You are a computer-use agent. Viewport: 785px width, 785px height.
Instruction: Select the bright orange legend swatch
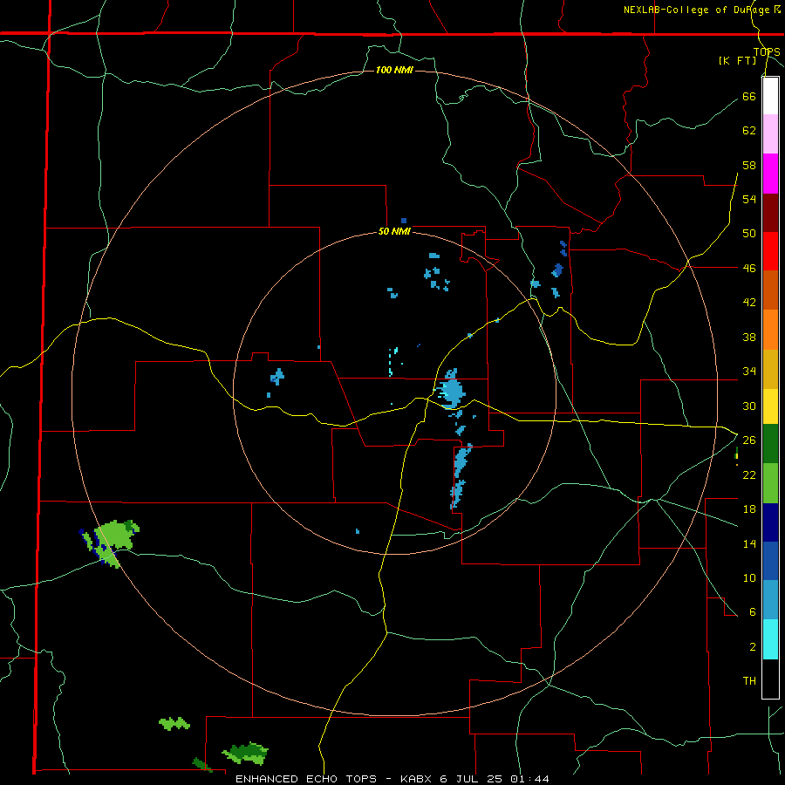tap(770, 330)
